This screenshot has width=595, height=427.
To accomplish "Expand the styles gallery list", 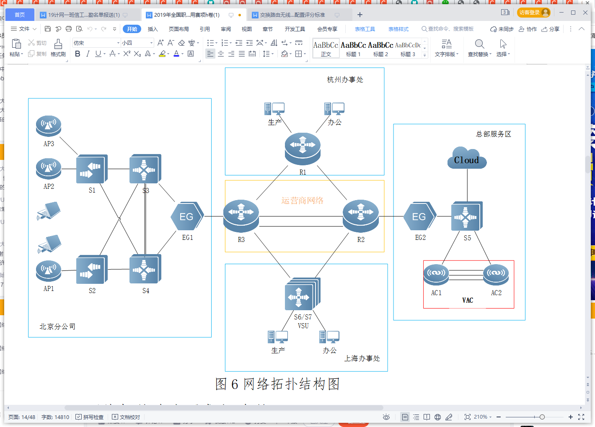I will pos(424,55).
